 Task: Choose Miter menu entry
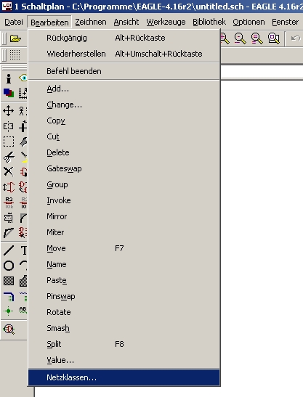[x=124, y=232]
